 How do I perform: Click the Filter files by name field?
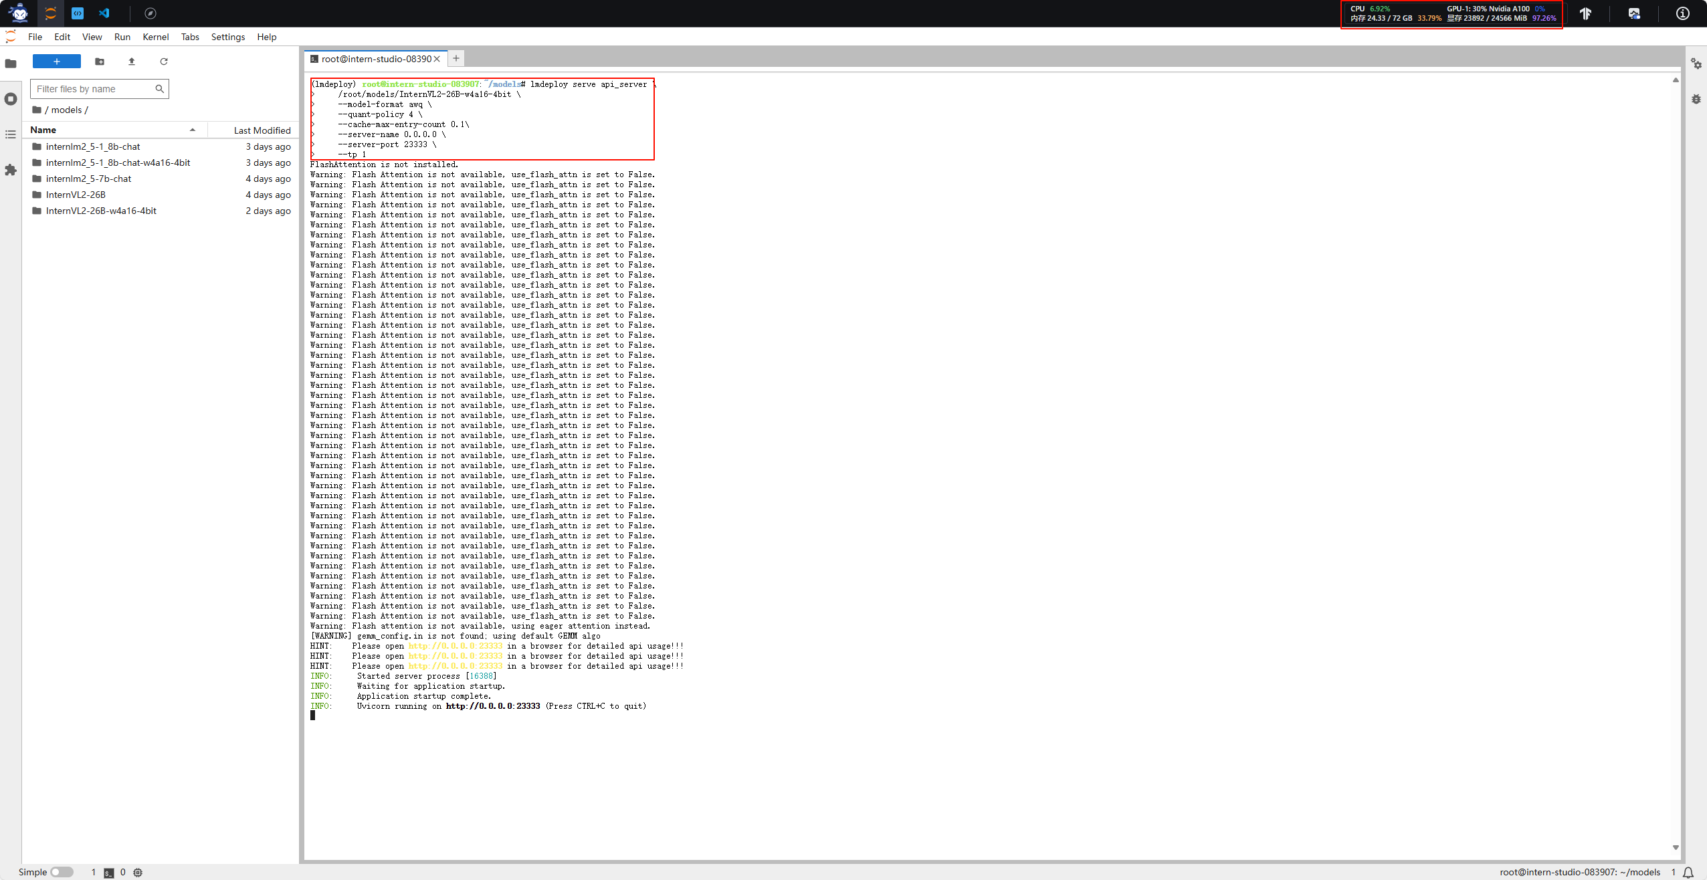94,89
